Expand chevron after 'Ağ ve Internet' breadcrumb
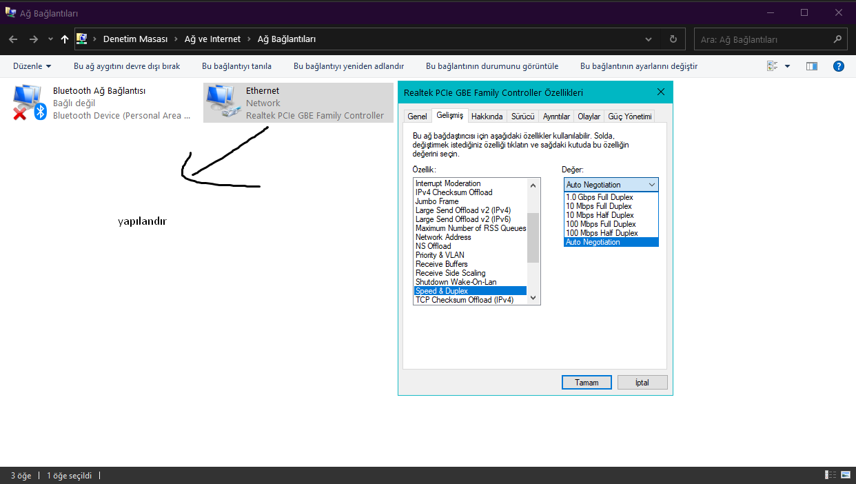 (x=249, y=39)
